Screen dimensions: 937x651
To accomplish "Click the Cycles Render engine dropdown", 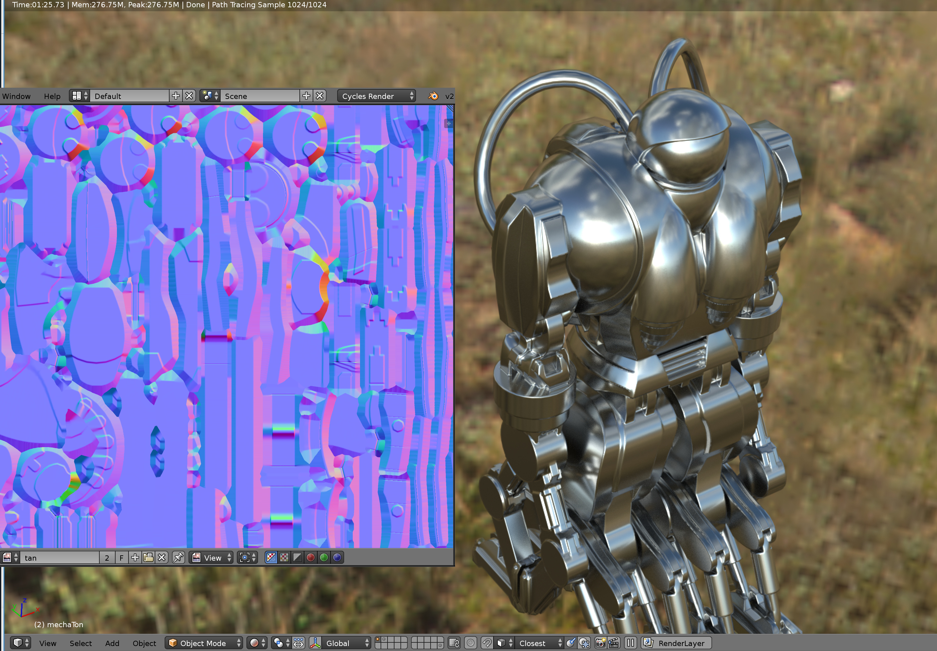I will point(377,95).
